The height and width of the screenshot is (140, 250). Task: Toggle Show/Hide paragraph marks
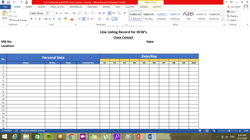[125, 13]
